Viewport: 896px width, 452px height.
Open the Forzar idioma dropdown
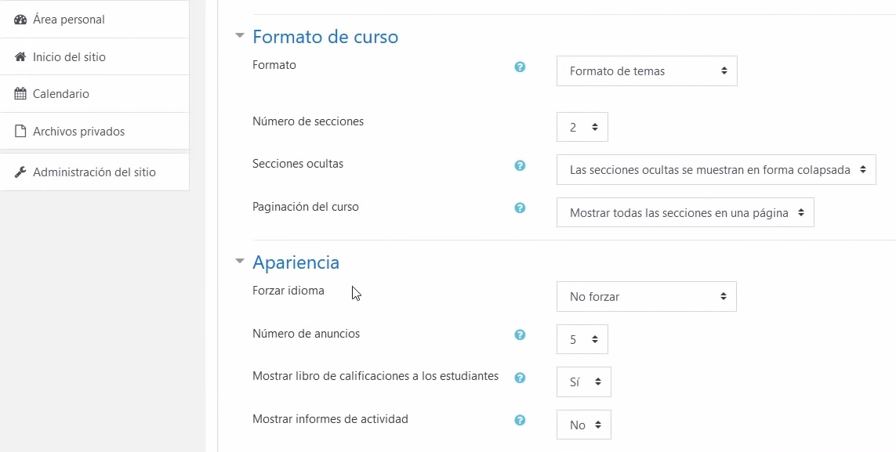click(x=646, y=296)
